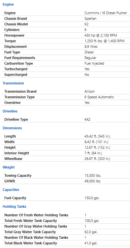The width and height of the screenshot is (130, 248).
Task: Click the Wheelbase row label
Action: coord(13,159)
